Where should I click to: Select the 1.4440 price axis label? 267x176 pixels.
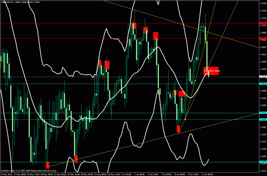point(263,105)
